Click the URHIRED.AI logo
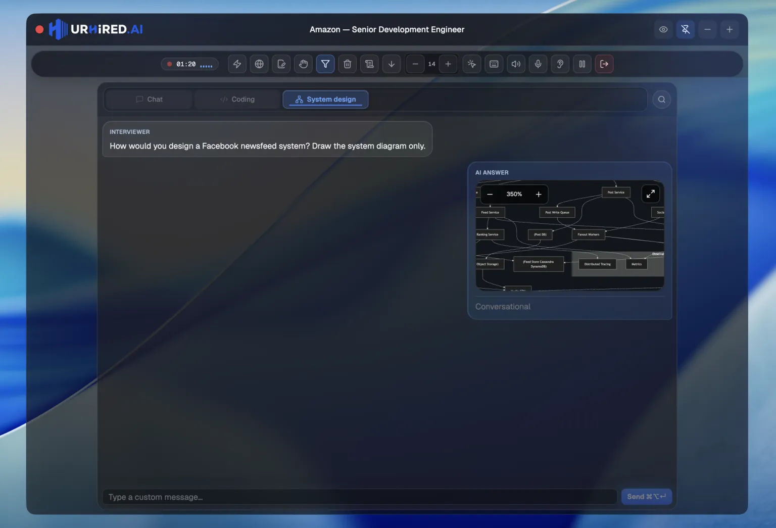 tap(96, 29)
